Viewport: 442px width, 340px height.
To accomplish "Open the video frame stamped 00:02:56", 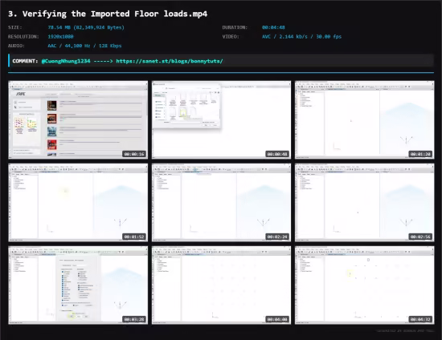I will pyautogui.click(x=365, y=203).
